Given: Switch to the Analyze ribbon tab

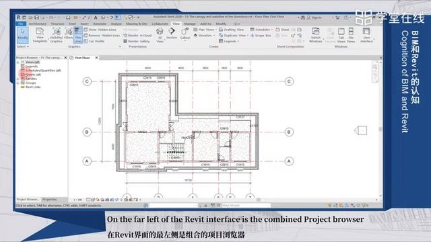Looking at the screenshot, I should tap(117, 24).
